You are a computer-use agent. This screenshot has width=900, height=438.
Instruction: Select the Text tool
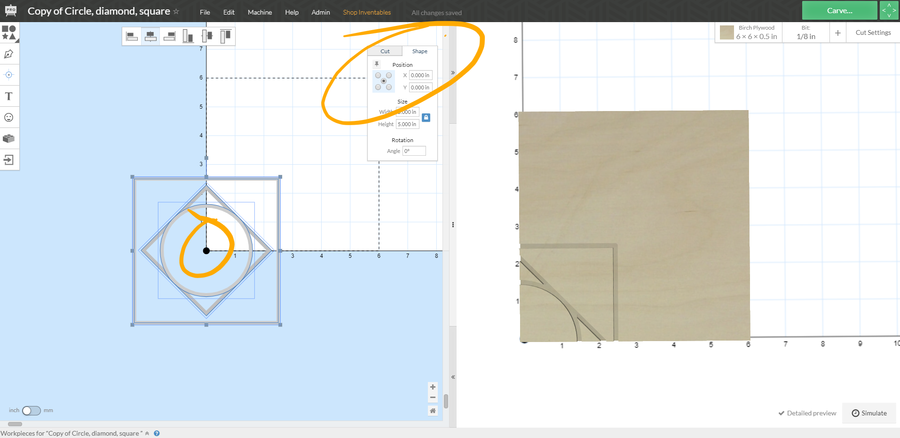point(9,96)
